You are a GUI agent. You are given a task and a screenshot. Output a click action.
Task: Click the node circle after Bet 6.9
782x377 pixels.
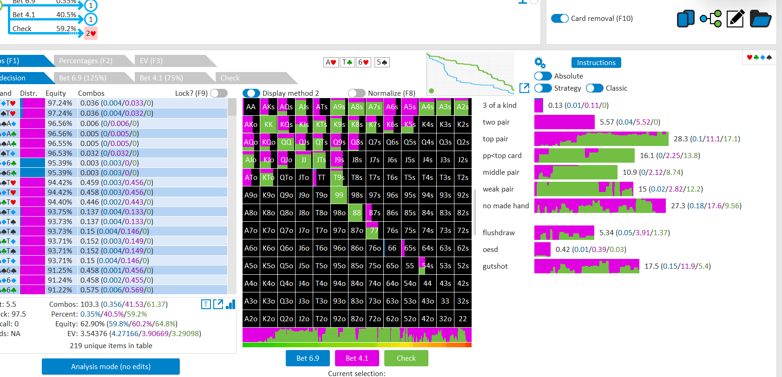[91, 5]
